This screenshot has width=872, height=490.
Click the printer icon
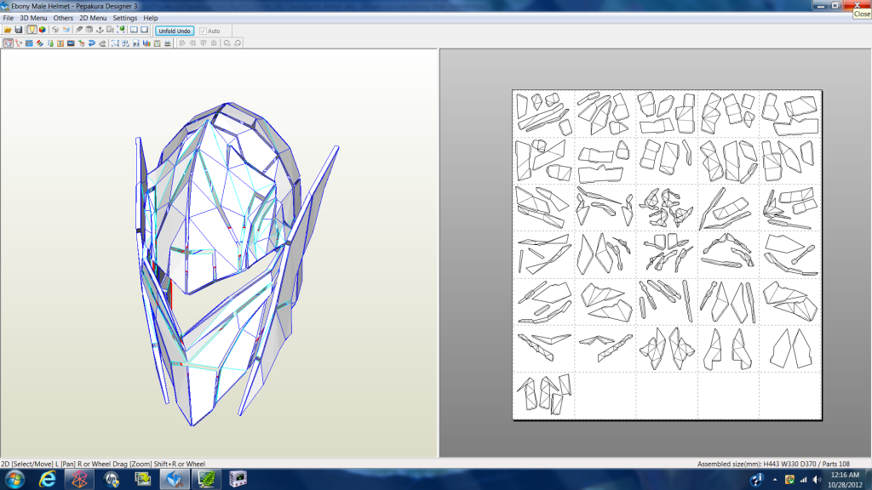168,43
